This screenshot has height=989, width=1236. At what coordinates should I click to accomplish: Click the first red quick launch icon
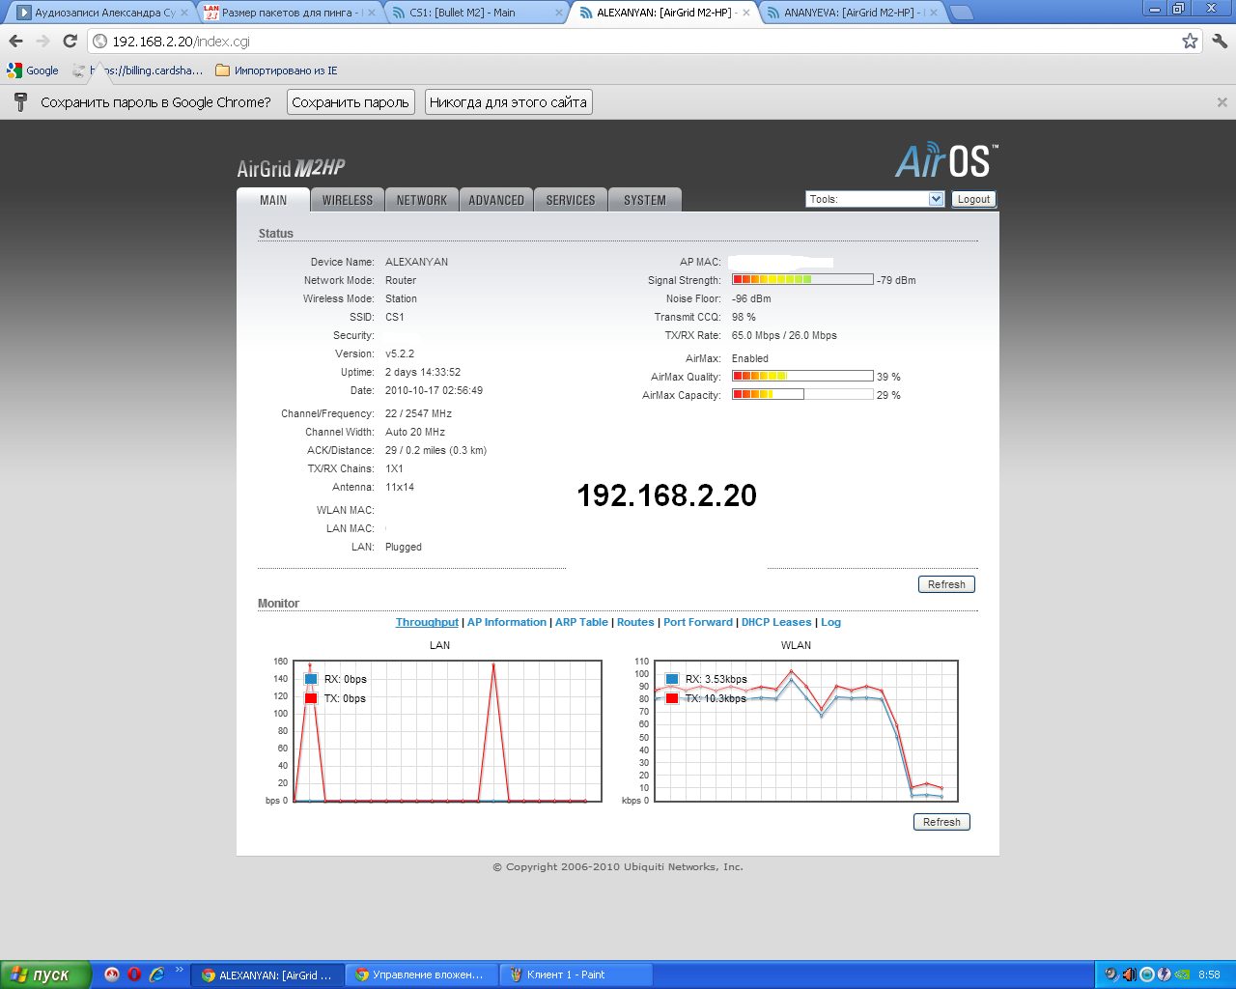tap(112, 975)
